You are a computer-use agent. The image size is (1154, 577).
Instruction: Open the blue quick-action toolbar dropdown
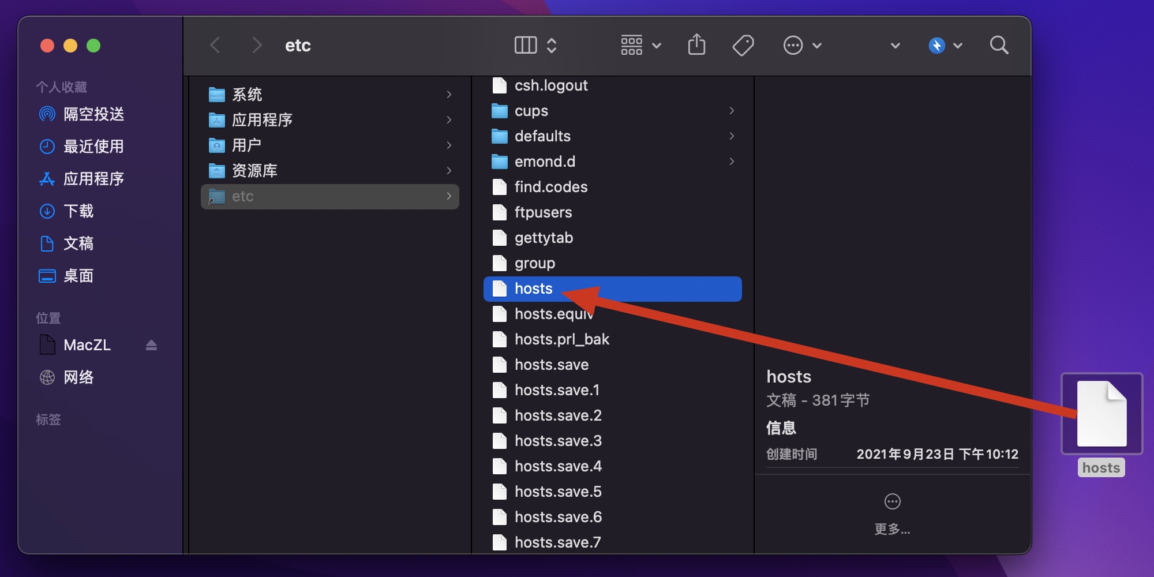pos(945,45)
